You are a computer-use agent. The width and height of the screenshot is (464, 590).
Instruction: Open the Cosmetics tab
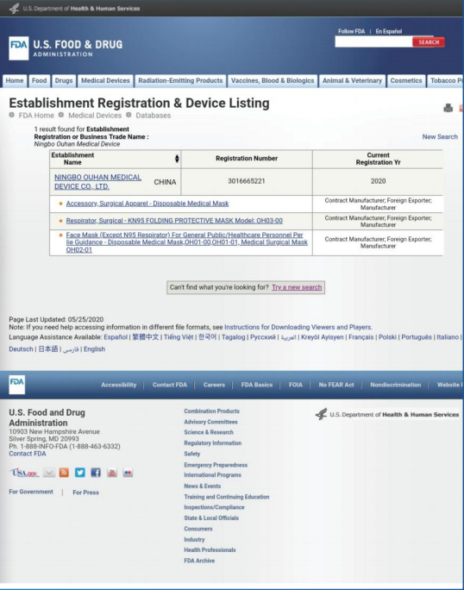406,81
